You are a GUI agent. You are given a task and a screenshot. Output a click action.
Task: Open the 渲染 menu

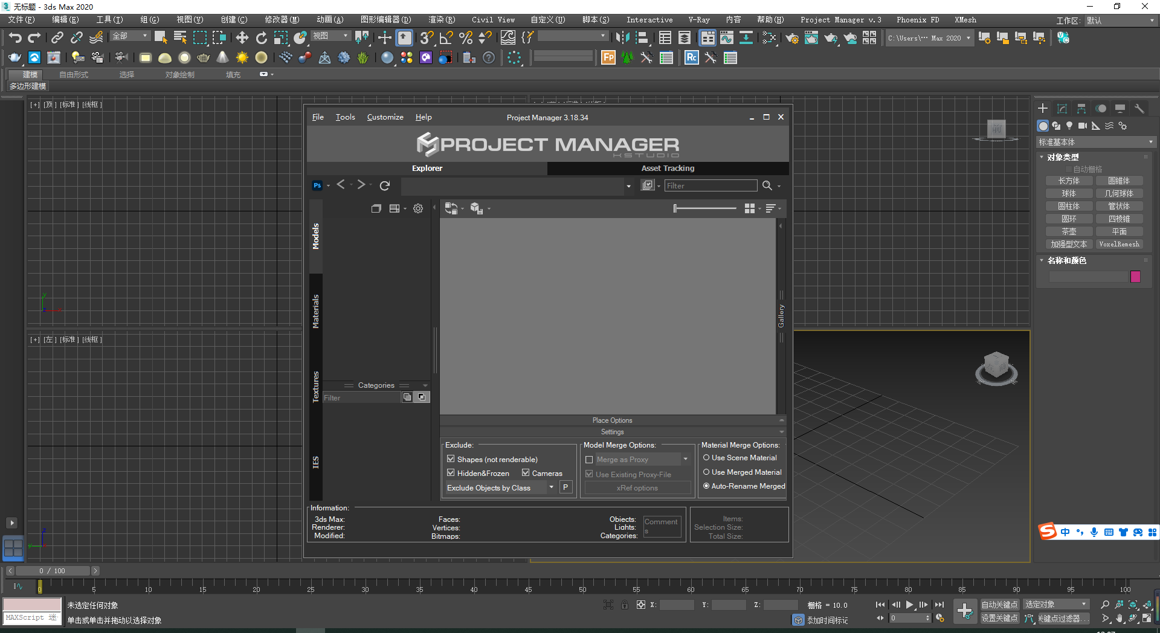442,20
